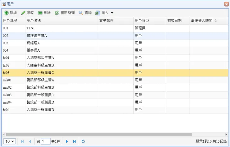Click the 重新整理 refresh arrows icon

coord(57,13)
